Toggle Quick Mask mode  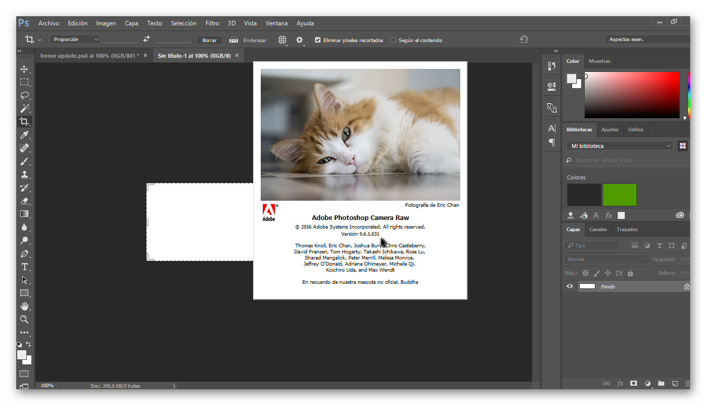(24, 374)
